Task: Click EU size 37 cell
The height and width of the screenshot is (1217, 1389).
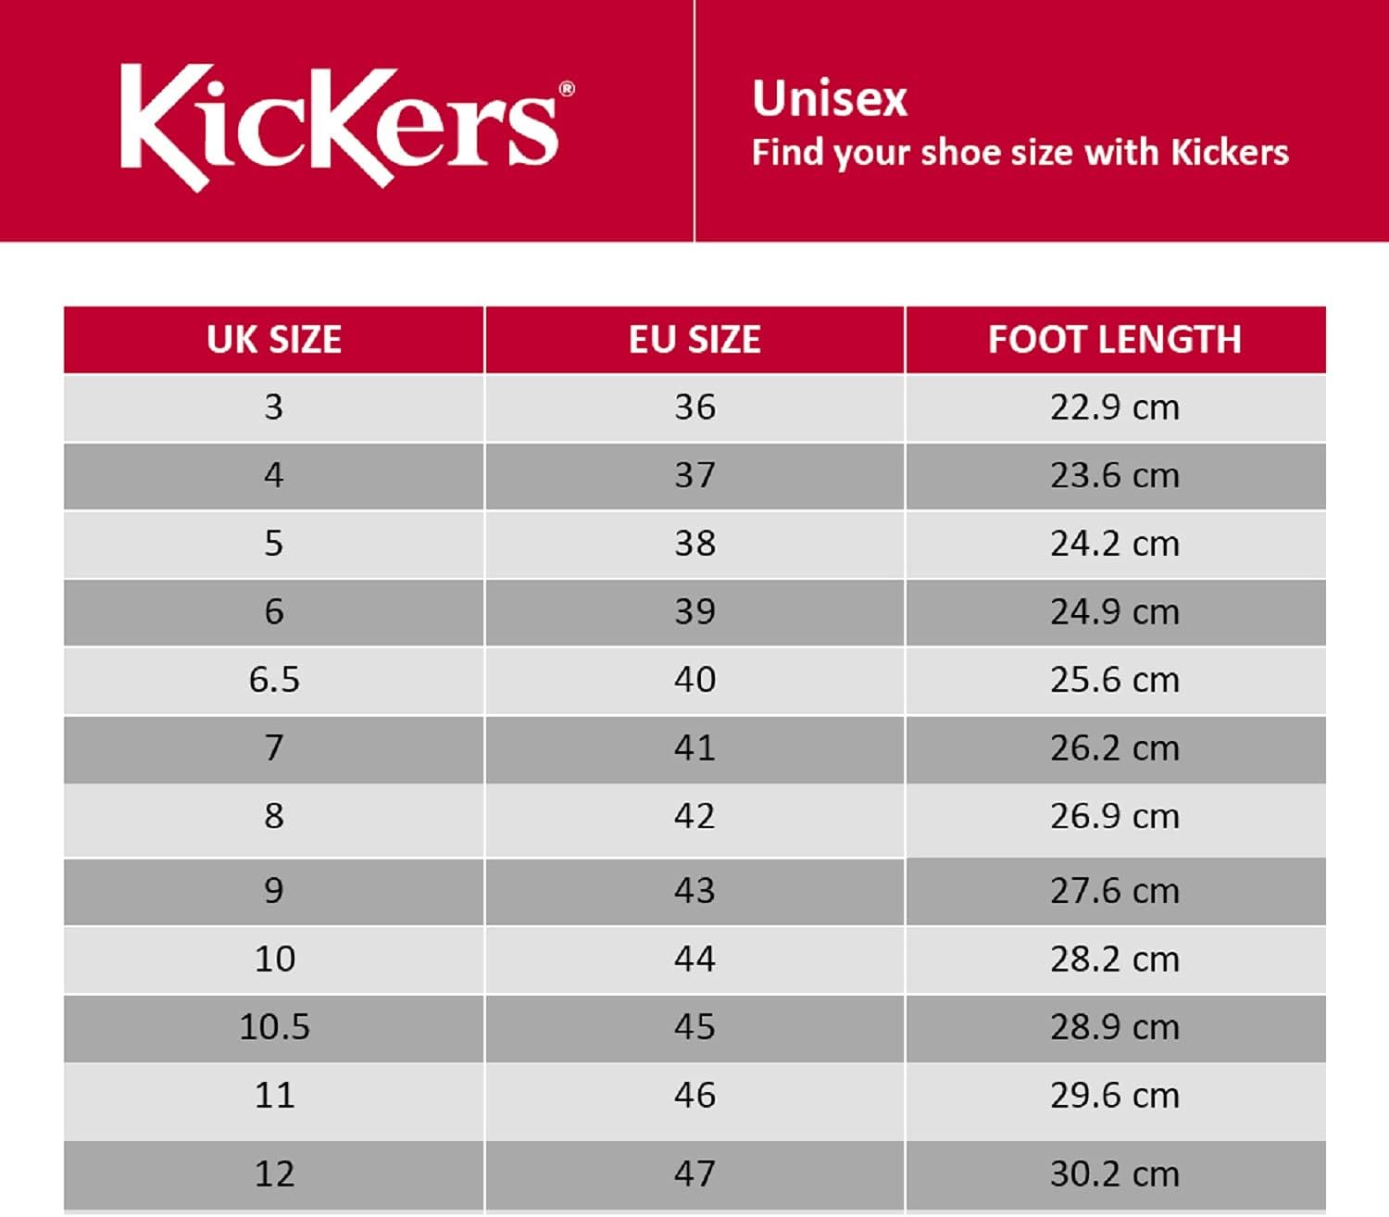Action: point(694,476)
